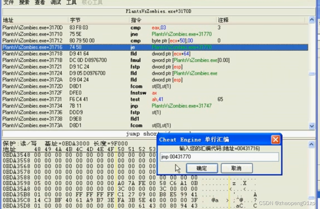This screenshot has height=209, width=320.
Task: Click disassembler scrollbar down arrow
Action: [312, 126]
